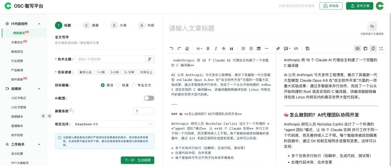Choose 10年以上 as target reader
The height and width of the screenshot is (166, 391).
pos(146,72)
